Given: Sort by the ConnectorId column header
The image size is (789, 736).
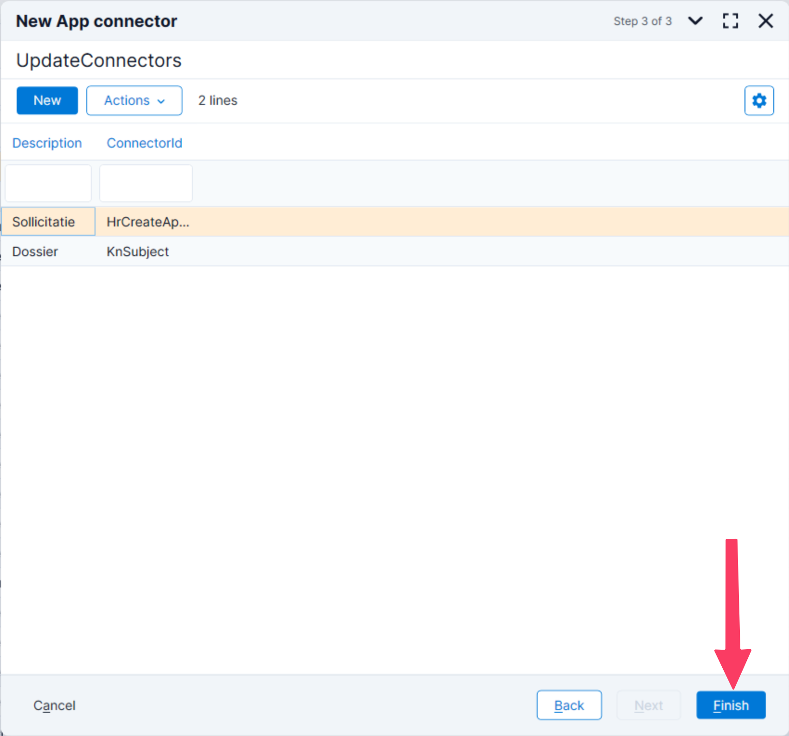Looking at the screenshot, I should click(144, 143).
